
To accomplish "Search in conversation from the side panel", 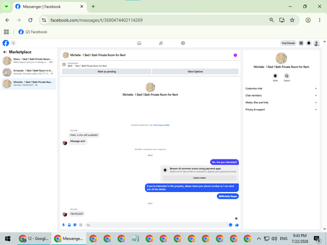I will [286, 76].
